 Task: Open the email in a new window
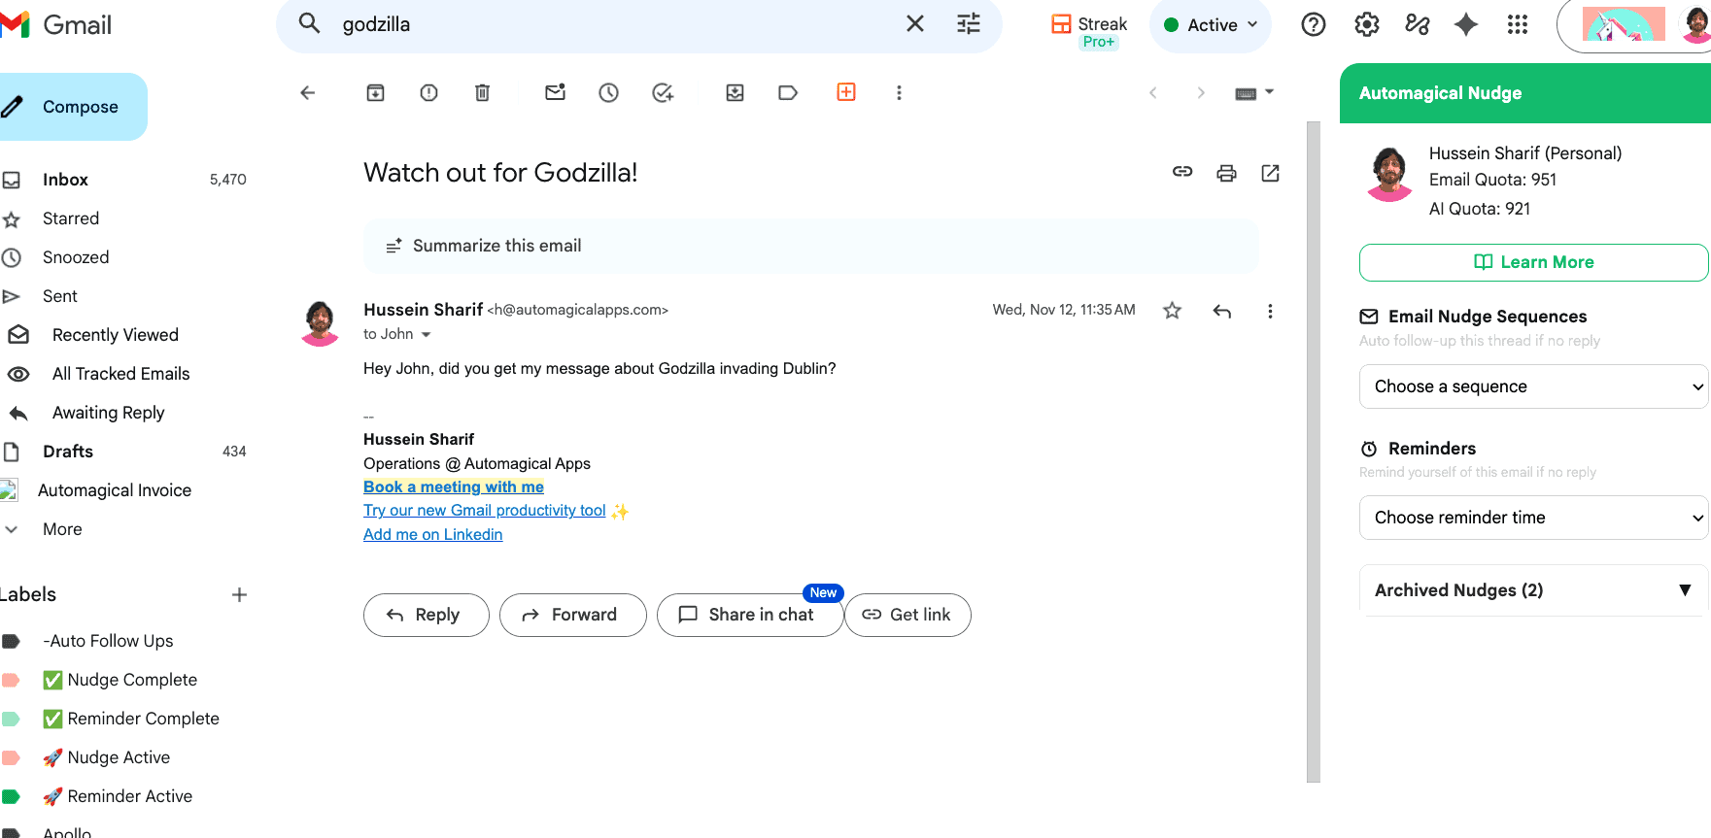[x=1270, y=173]
